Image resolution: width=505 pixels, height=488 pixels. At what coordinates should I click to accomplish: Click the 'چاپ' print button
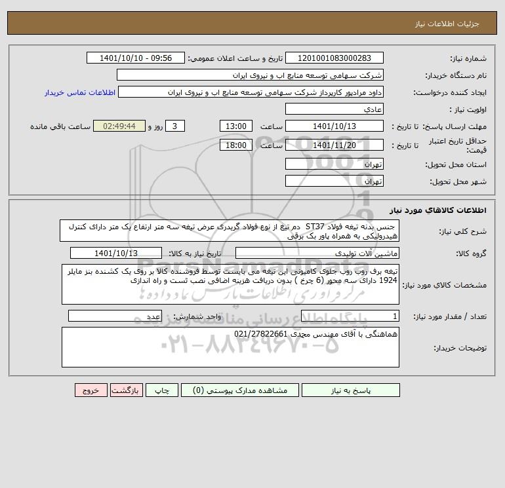pyautogui.click(x=162, y=390)
